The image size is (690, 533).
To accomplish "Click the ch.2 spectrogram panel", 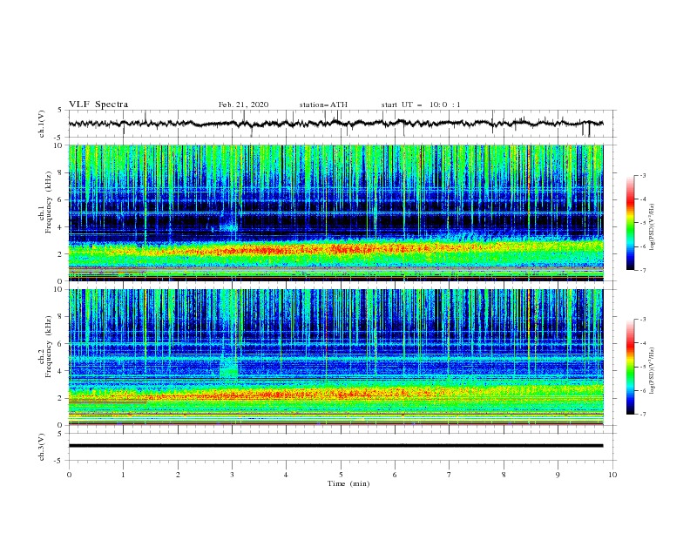I will pyautogui.click(x=336, y=357).
